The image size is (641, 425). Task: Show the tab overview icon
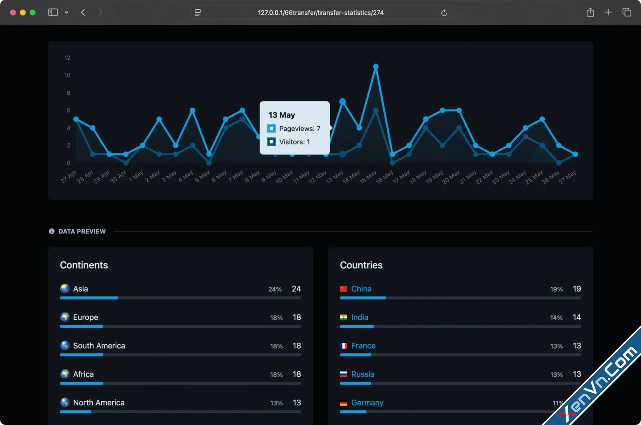click(x=627, y=12)
